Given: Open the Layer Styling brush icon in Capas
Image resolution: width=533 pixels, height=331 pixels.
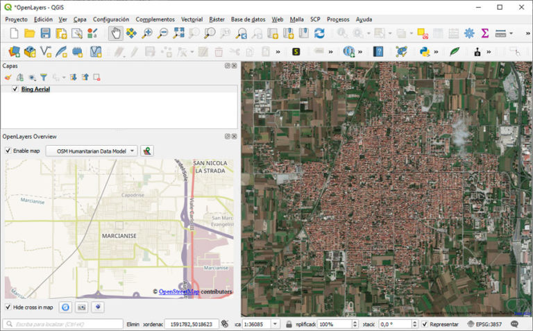Looking at the screenshot, I should (x=8, y=78).
